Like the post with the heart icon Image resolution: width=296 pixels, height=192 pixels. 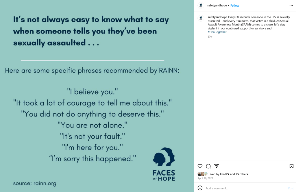(200, 166)
